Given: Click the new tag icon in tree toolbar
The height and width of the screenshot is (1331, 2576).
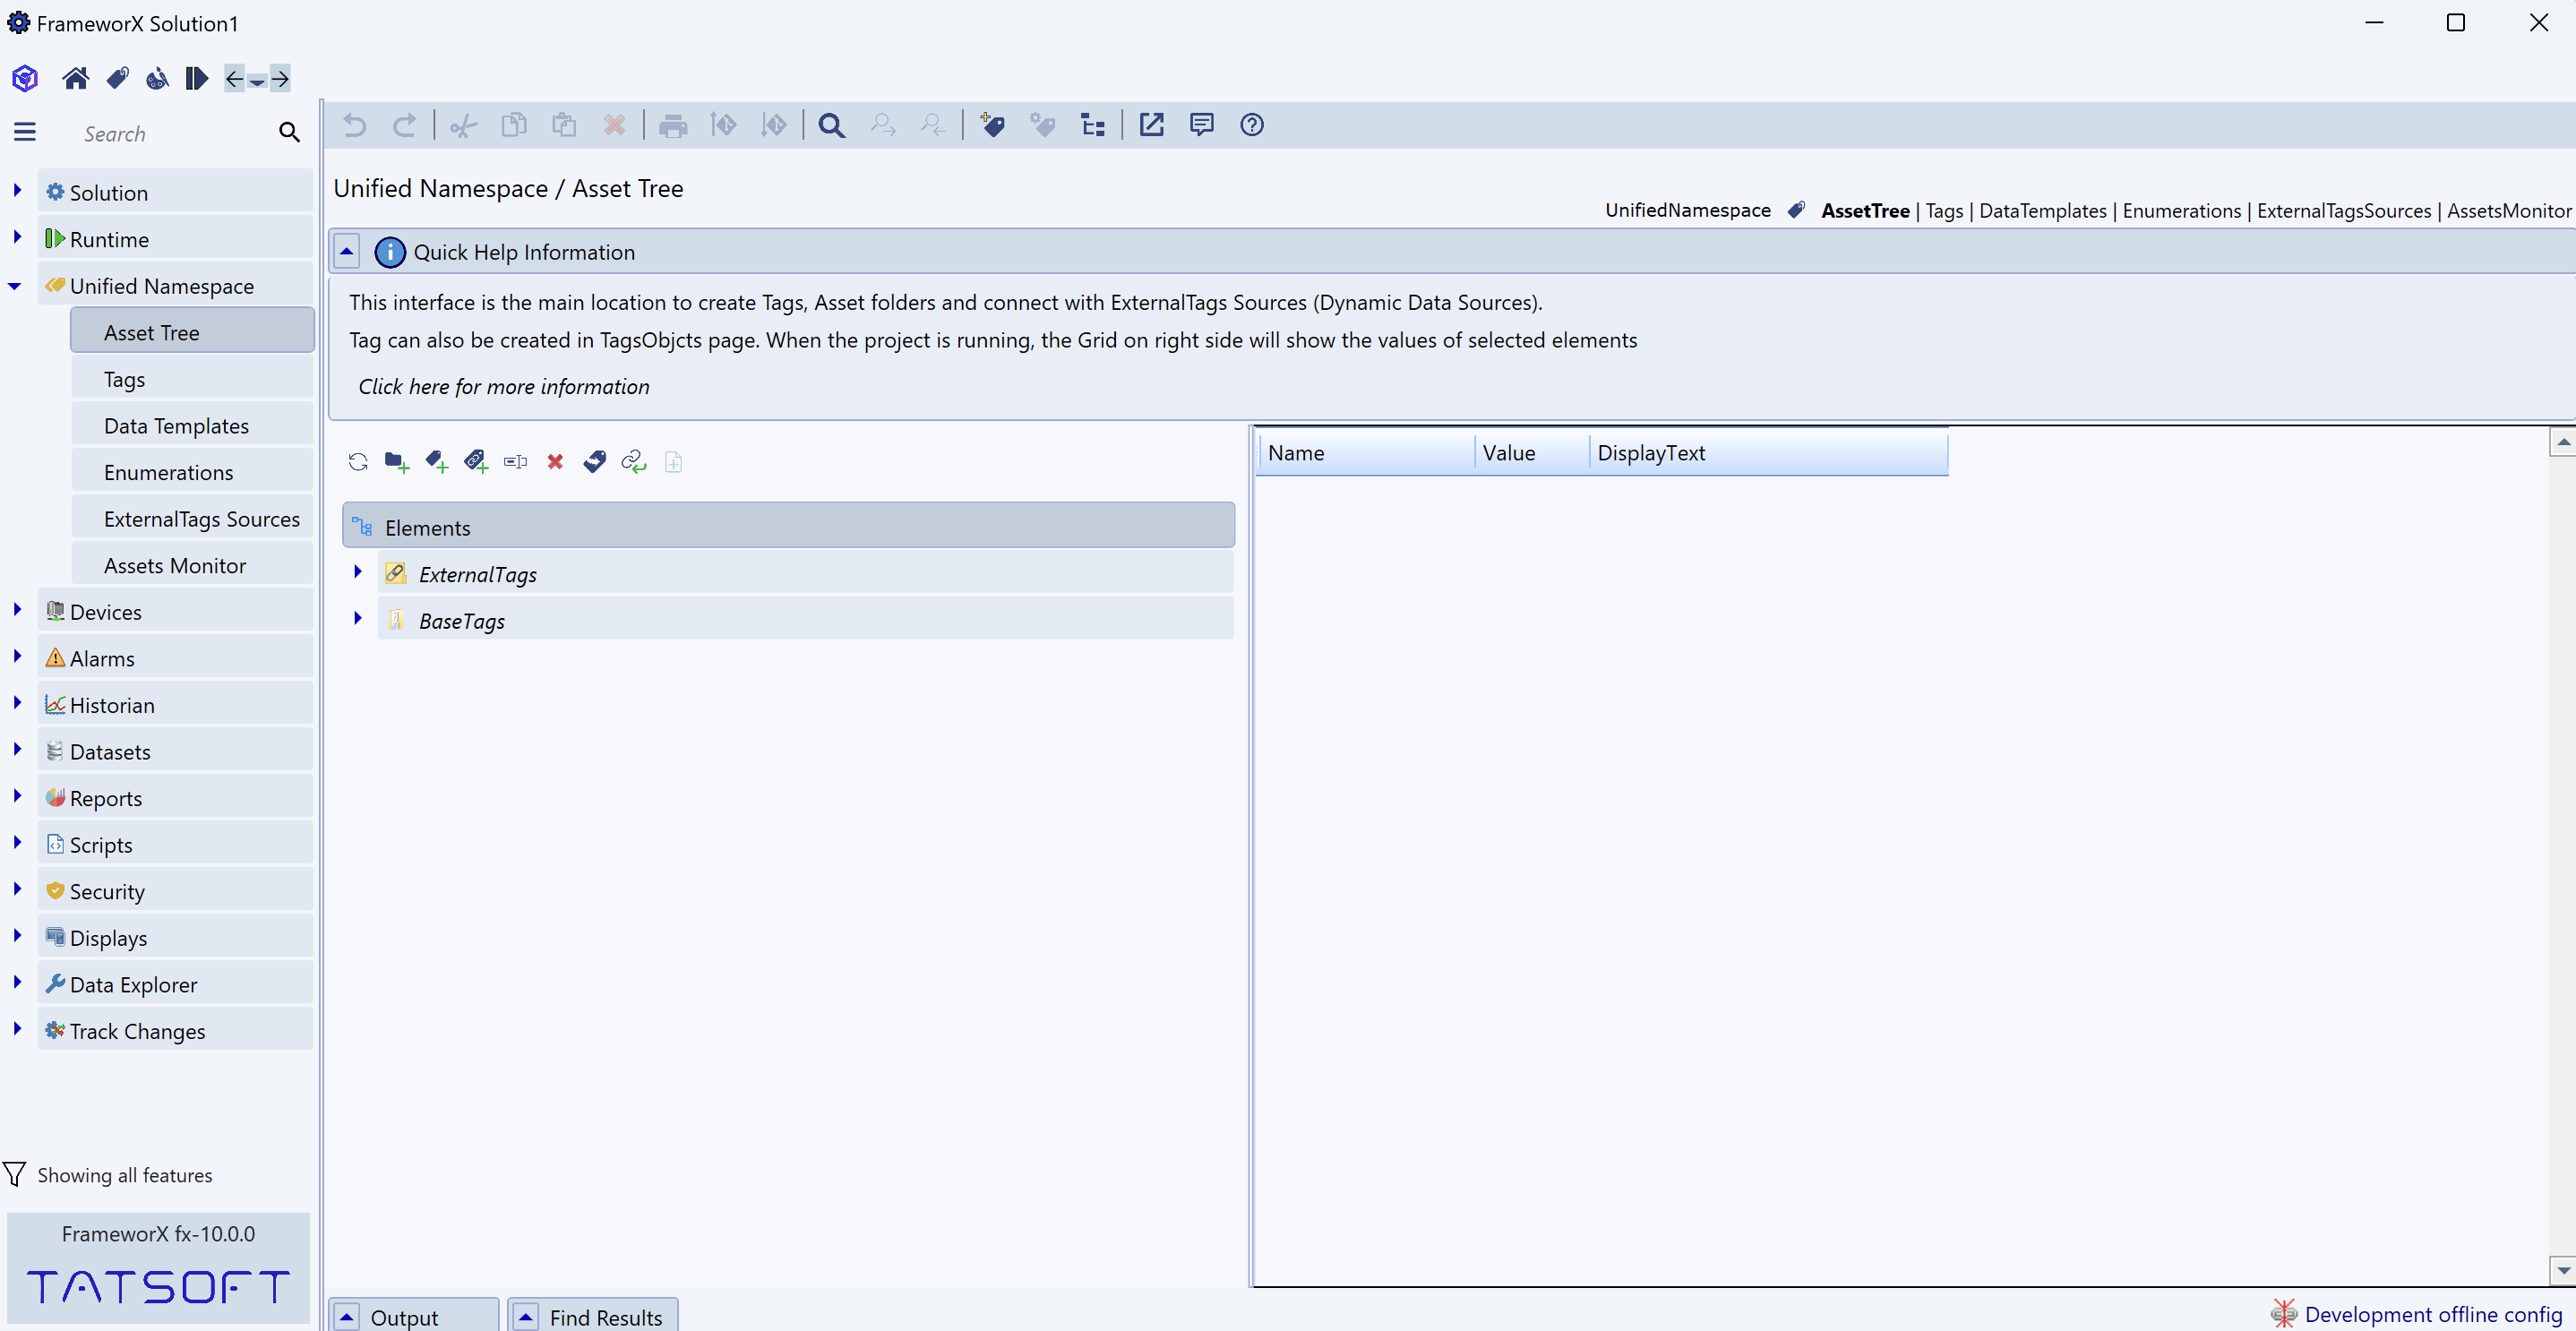Looking at the screenshot, I should [x=437, y=461].
